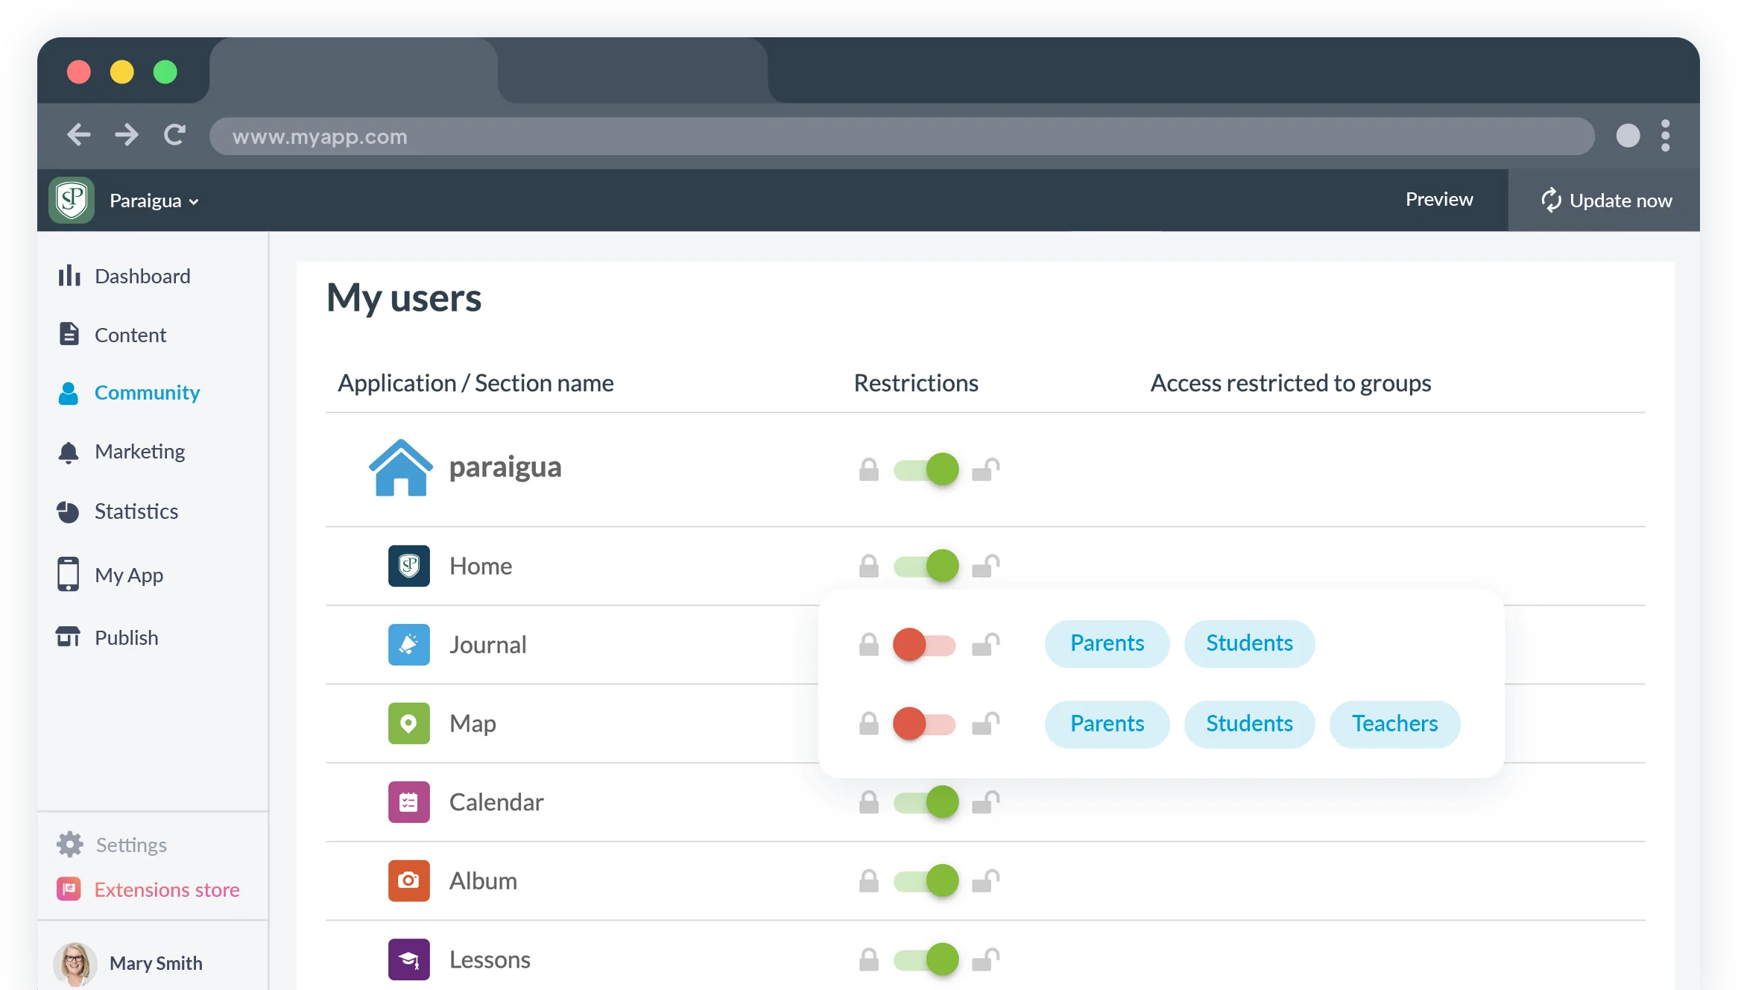Click the Lessons graduation cap icon
The height and width of the screenshot is (990, 1738).
(x=408, y=959)
